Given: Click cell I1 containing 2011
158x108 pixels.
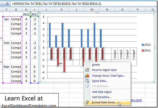Looking at the screenshot, I should (x=34, y=14).
